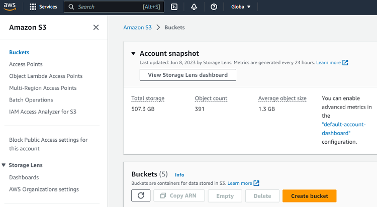Open Buckets Info link
Screen dimensions: 377x207
coord(179,175)
